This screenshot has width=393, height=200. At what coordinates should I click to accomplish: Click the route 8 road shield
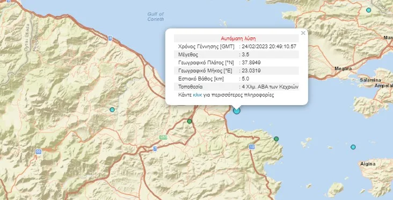(110, 38)
